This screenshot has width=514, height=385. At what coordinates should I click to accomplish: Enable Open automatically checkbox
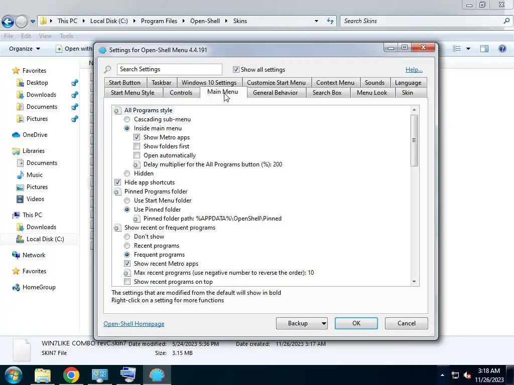137,155
